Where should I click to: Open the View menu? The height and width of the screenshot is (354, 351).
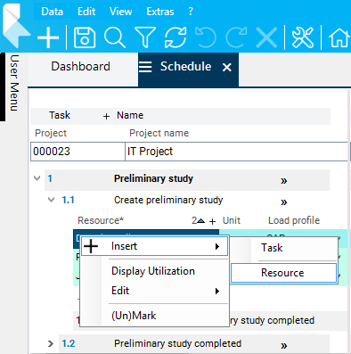click(x=121, y=12)
